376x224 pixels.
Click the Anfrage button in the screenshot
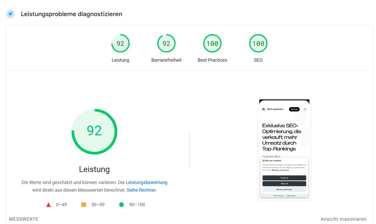coord(294,109)
